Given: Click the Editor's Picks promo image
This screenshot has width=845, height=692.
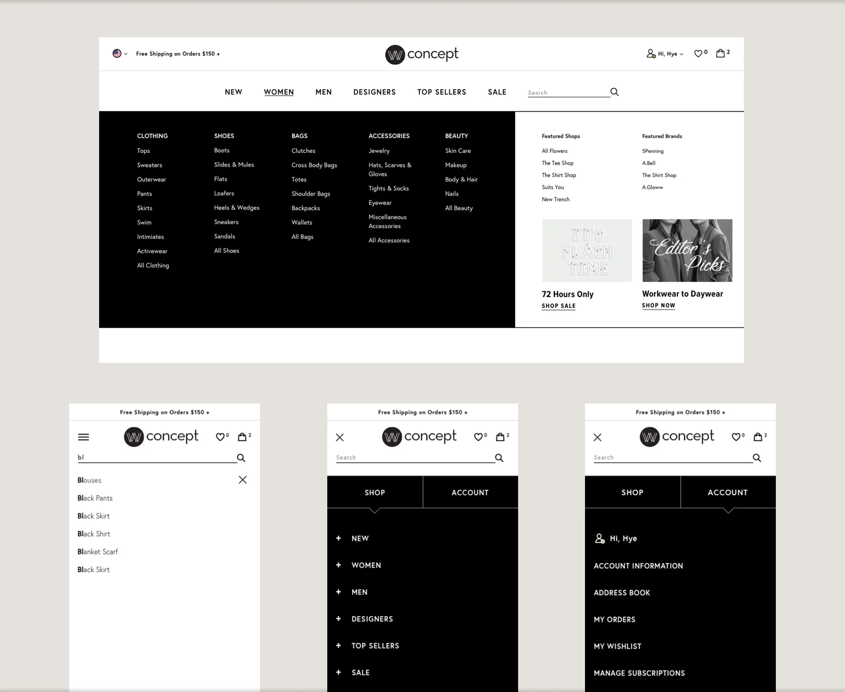Looking at the screenshot, I should 687,250.
